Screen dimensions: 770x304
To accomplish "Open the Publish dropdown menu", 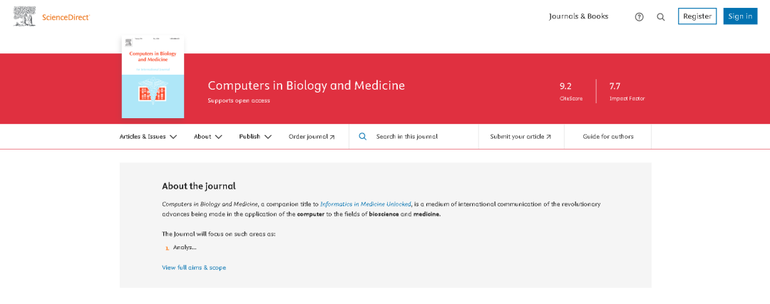I will pyautogui.click(x=255, y=137).
